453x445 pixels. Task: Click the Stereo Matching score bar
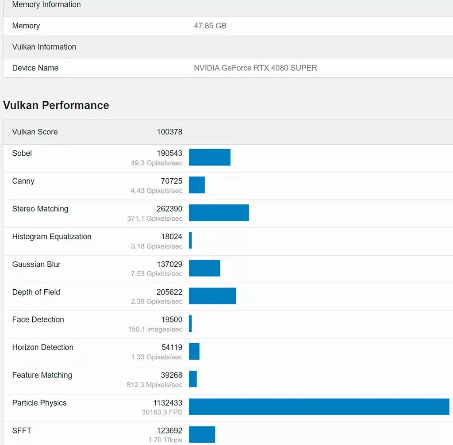(219, 213)
